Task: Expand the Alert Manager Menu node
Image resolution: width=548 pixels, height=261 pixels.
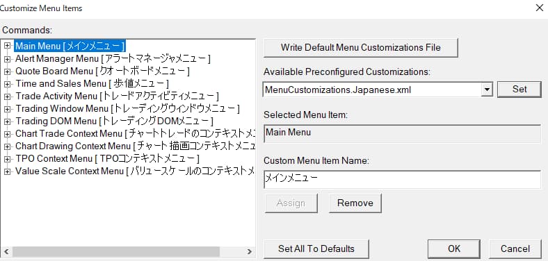Action: coord(7,59)
